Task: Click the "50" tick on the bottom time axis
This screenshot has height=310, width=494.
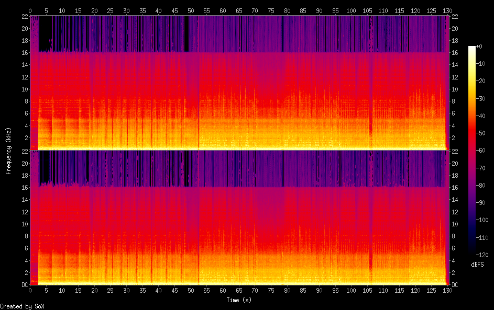Action: coord(191,290)
